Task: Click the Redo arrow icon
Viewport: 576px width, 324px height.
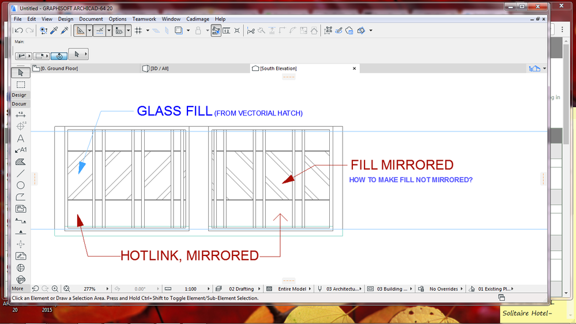Action: click(30, 31)
